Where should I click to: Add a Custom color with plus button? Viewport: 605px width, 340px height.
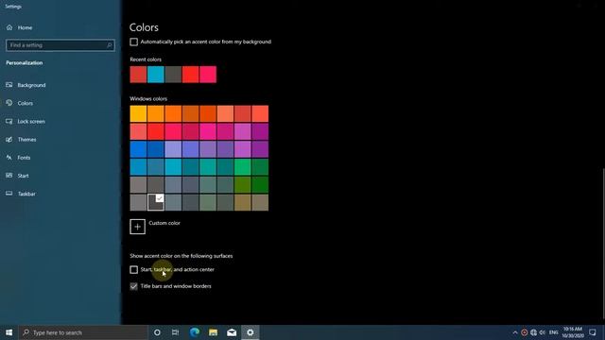pos(137,227)
